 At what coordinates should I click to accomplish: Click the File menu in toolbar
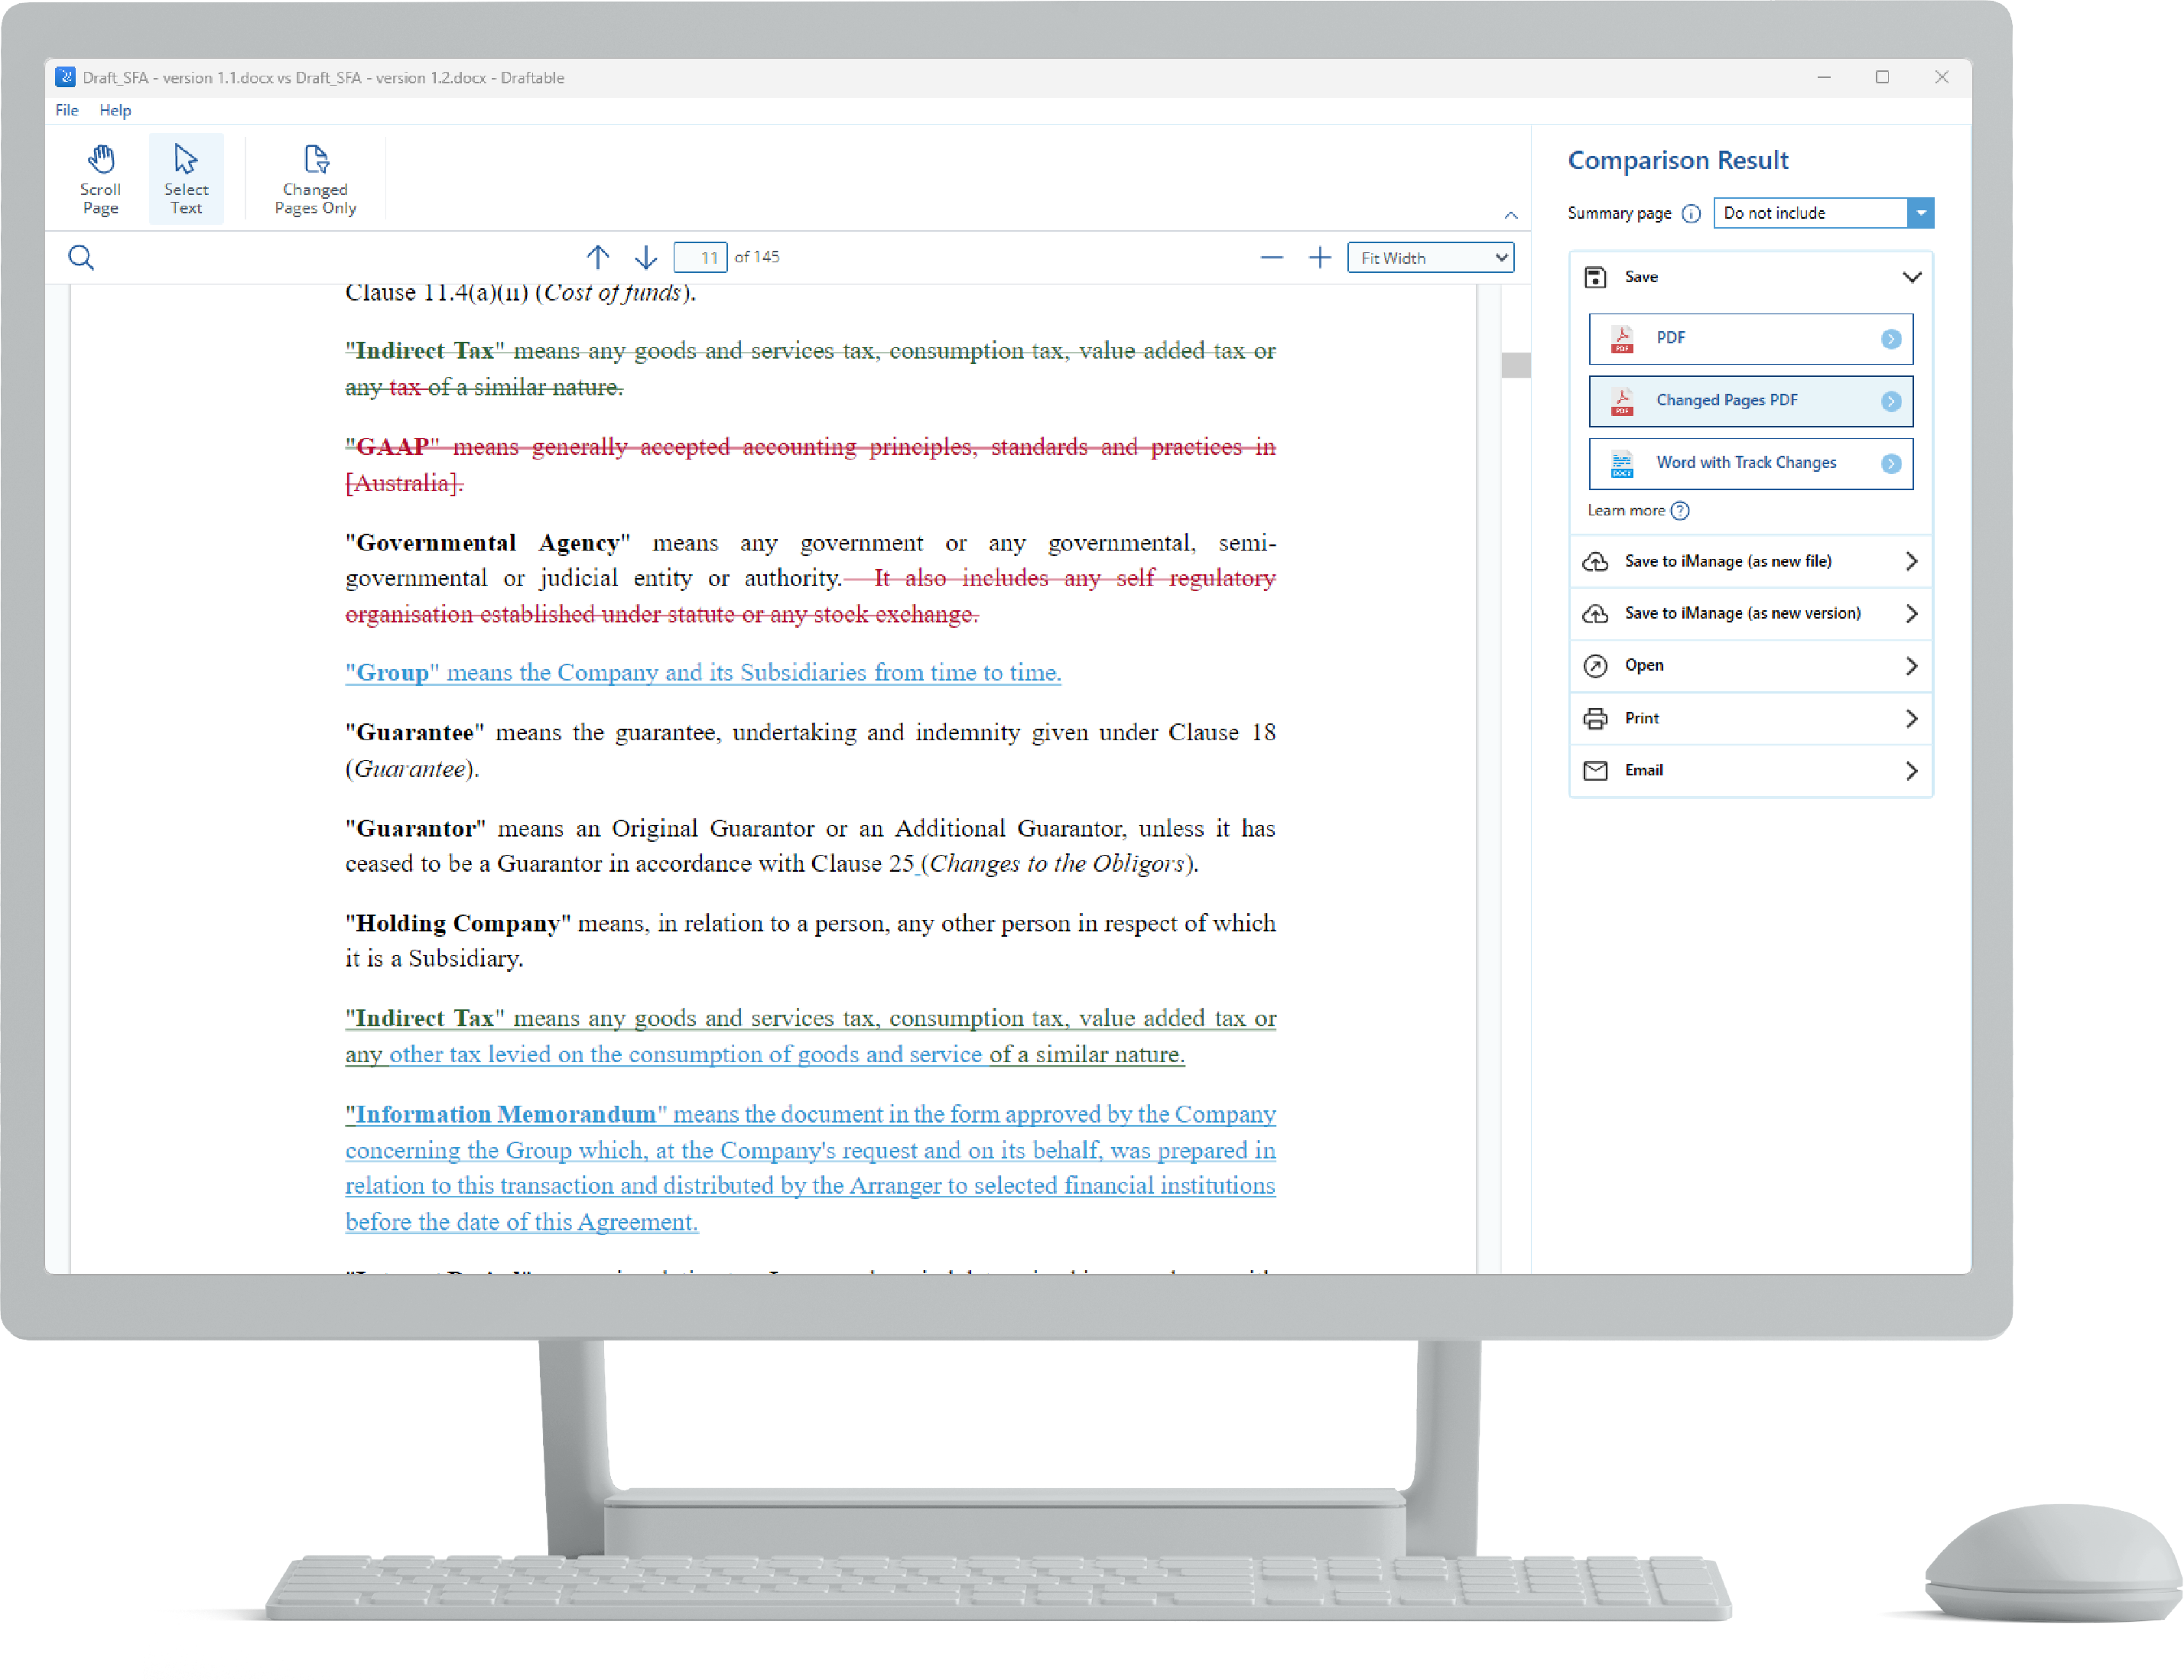tap(67, 108)
